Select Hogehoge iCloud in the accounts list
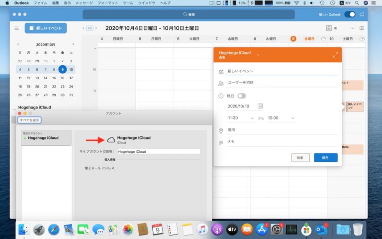The image size is (382, 239). click(x=47, y=138)
